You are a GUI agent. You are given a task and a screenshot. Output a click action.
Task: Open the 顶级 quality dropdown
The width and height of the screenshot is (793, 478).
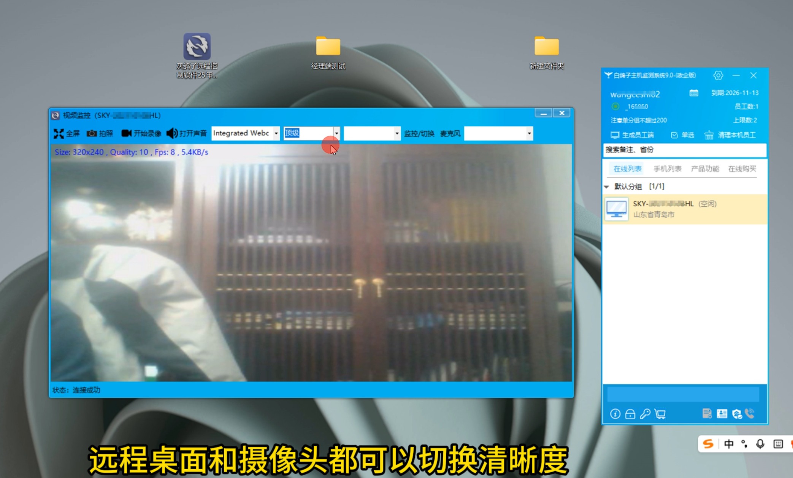point(336,133)
